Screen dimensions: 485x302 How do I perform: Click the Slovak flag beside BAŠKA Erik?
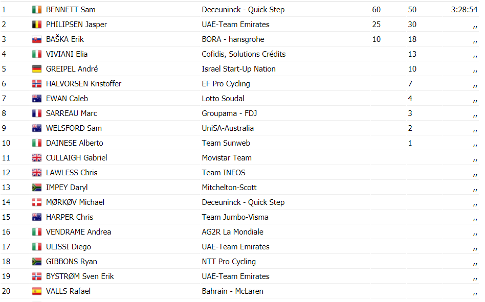(36, 39)
